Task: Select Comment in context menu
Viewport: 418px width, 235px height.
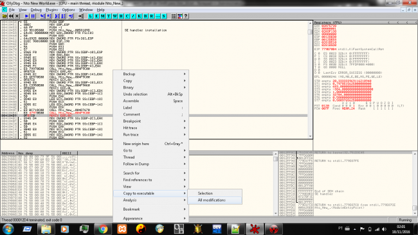Action: click(151, 114)
